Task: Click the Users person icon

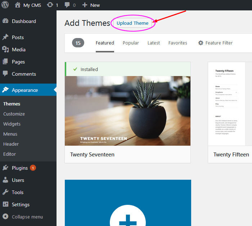Action: point(5,180)
